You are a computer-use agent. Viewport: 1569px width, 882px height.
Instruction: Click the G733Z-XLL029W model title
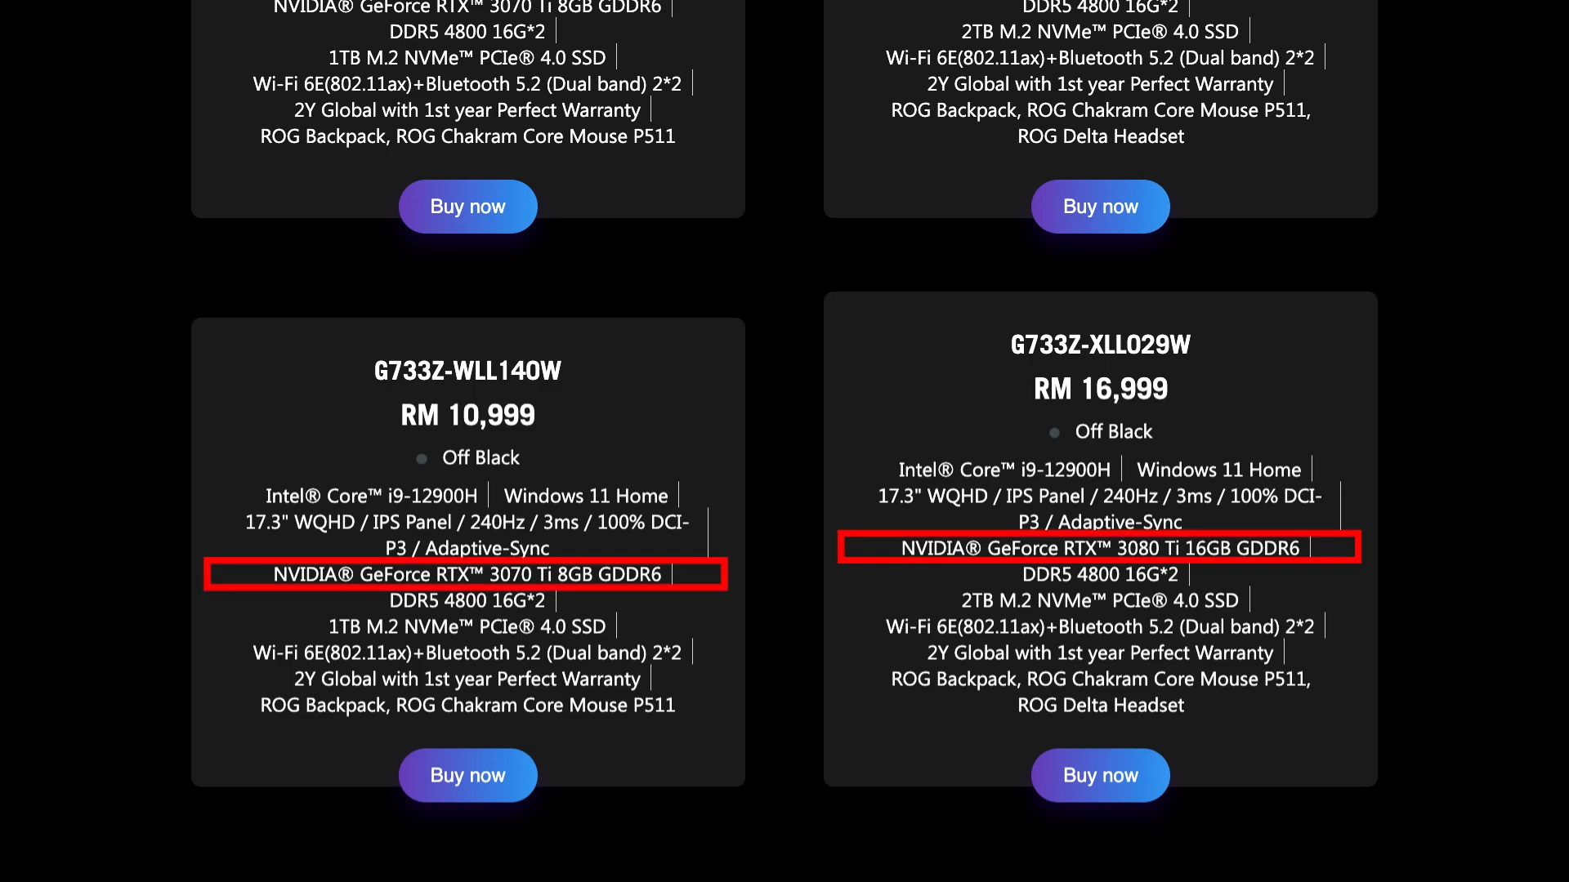1100,345
